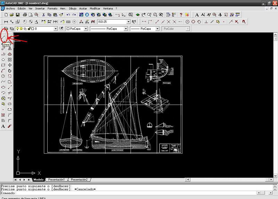Select the Array modify tool
278x199 pixels.
tap(10, 59)
